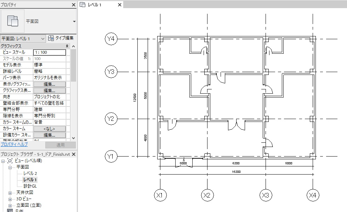
Task: Click the 適用 button
Action: (61, 145)
